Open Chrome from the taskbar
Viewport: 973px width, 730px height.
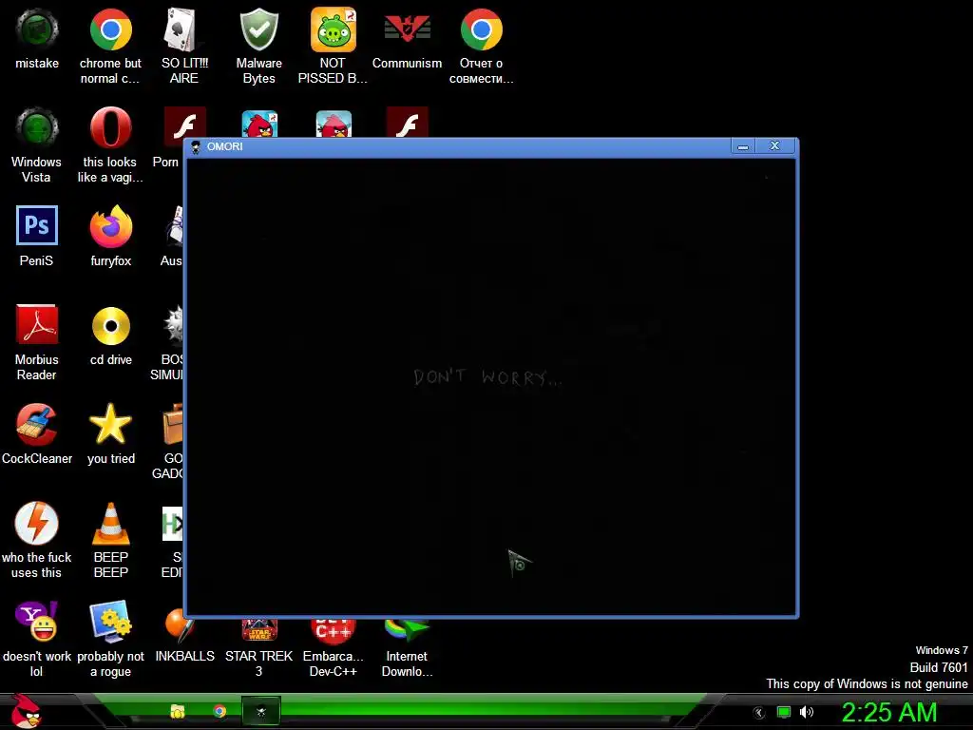pyautogui.click(x=219, y=711)
